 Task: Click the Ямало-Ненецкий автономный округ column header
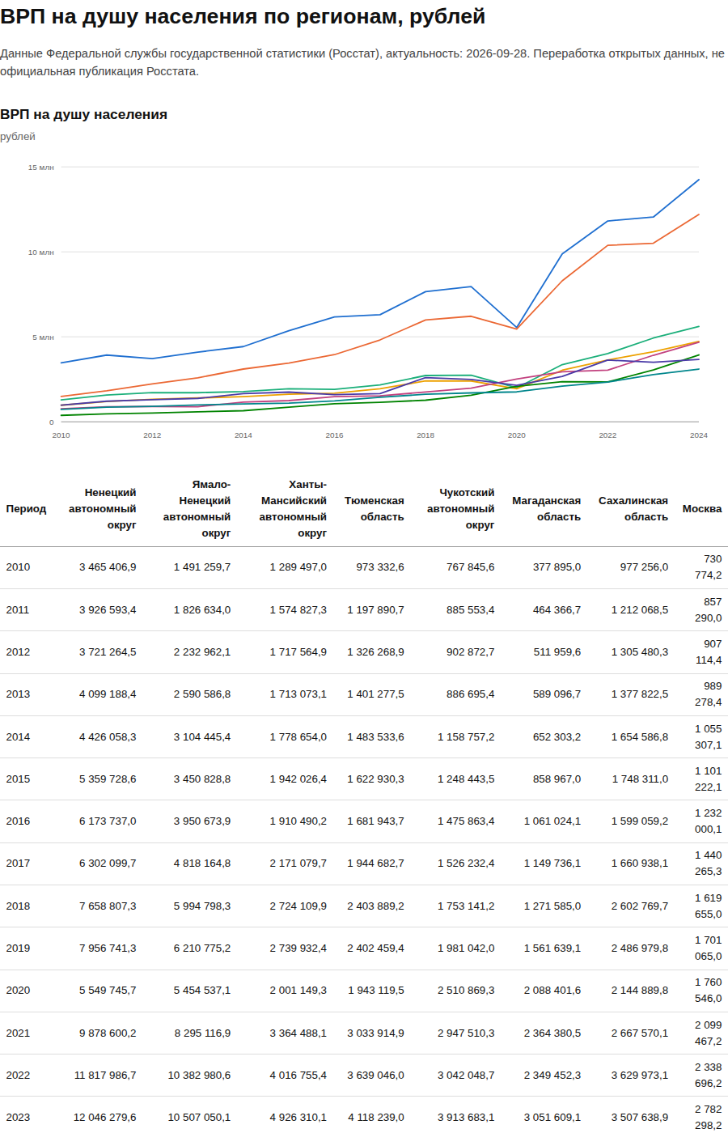[x=197, y=509]
